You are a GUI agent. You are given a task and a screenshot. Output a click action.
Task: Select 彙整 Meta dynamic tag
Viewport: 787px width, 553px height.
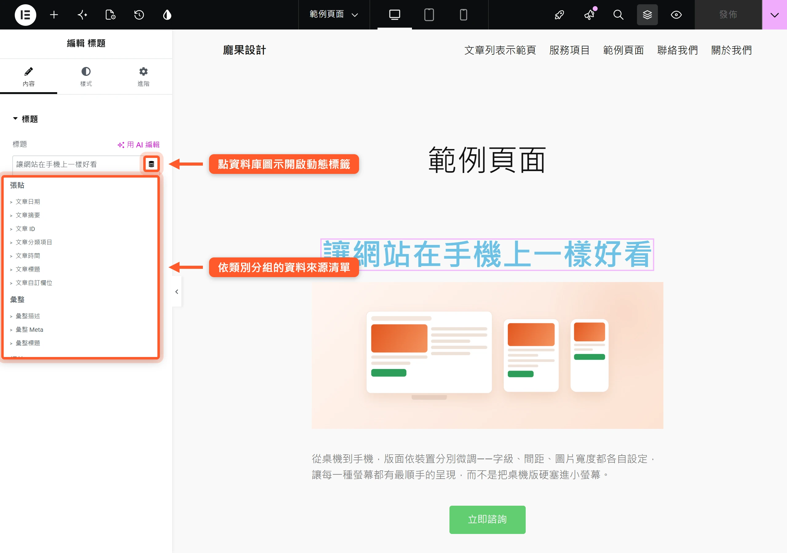(x=30, y=330)
